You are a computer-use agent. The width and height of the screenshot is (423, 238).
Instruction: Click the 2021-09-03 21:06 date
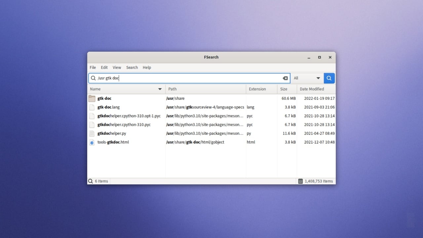pos(319,107)
